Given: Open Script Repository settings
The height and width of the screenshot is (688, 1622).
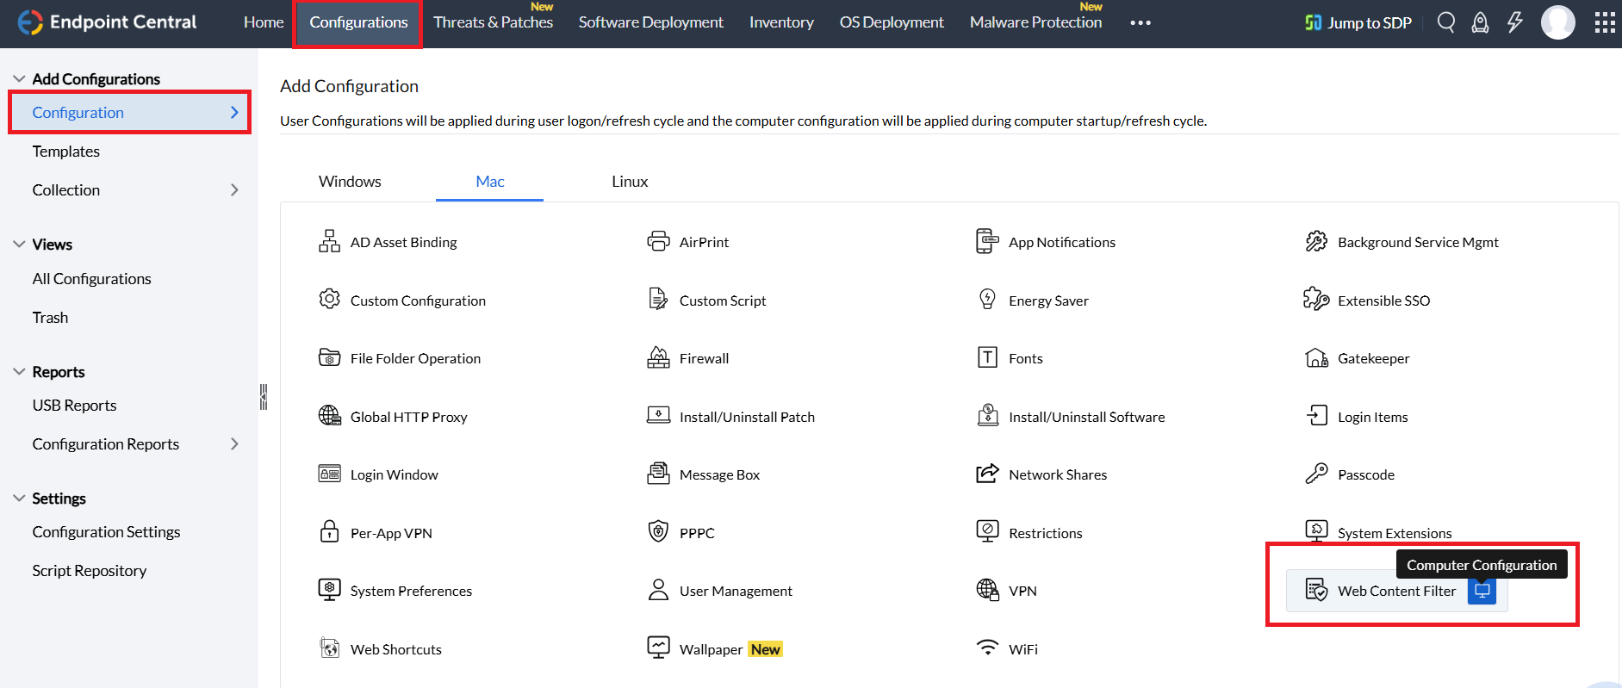Looking at the screenshot, I should click(90, 570).
